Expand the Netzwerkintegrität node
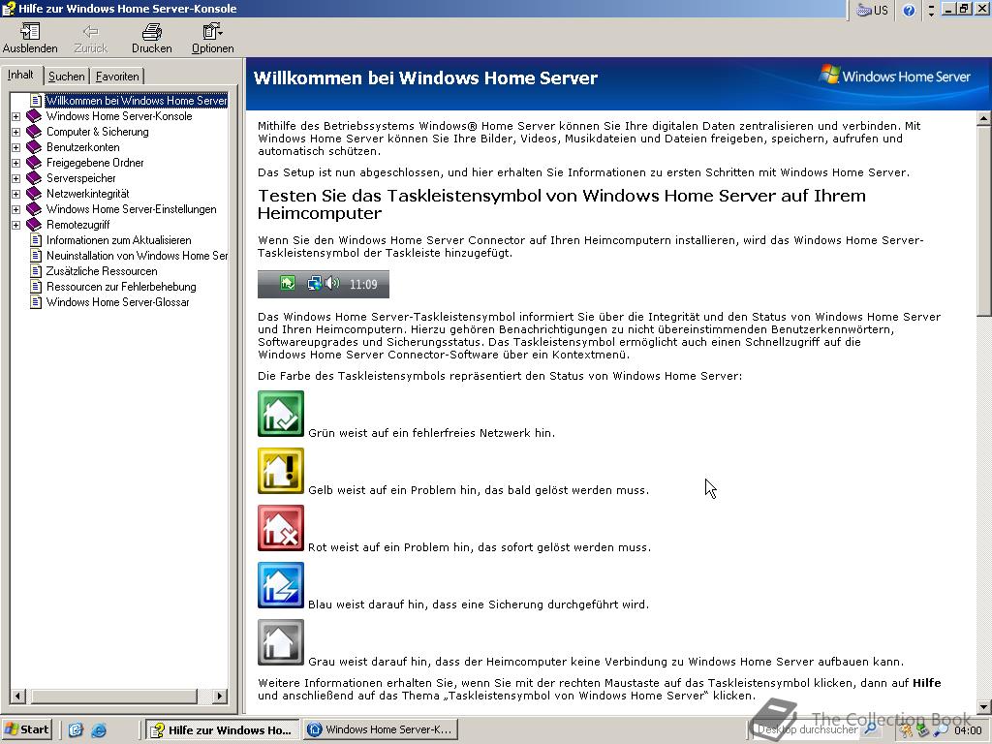The width and height of the screenshot is (992, 744). 16,194
